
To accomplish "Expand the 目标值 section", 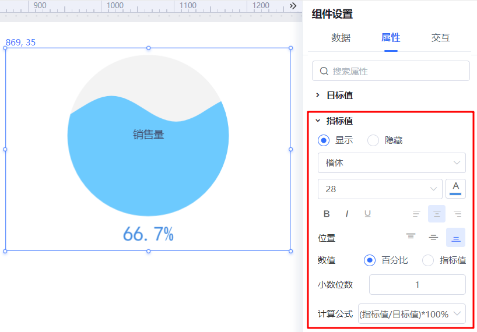I will (318, 95).
